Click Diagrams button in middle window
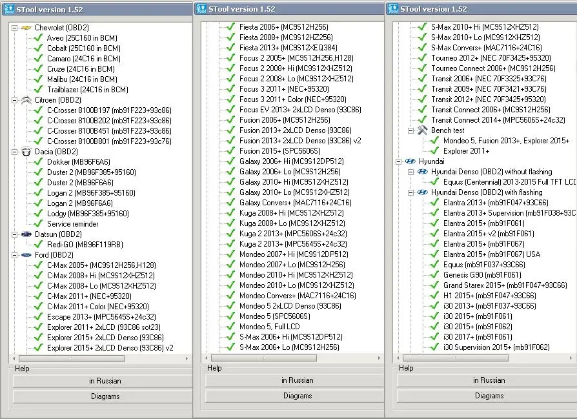577x419 pixels. 295,396
